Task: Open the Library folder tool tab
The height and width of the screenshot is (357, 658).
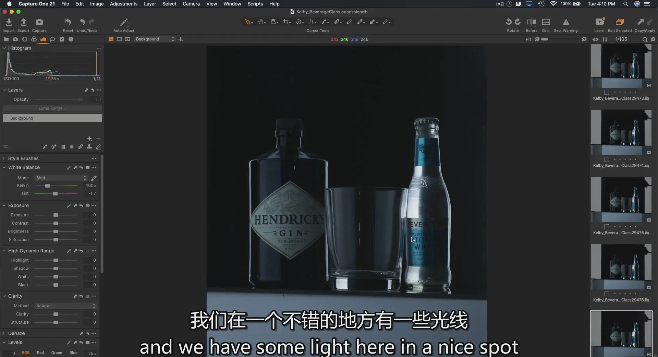Action: coord(6,39)
